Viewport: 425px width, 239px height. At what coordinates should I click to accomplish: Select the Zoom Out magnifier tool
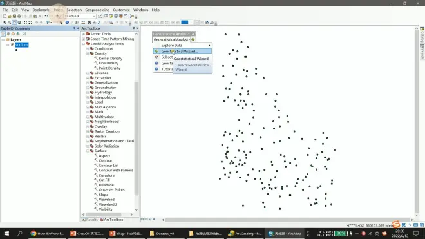tap(9, 23)
